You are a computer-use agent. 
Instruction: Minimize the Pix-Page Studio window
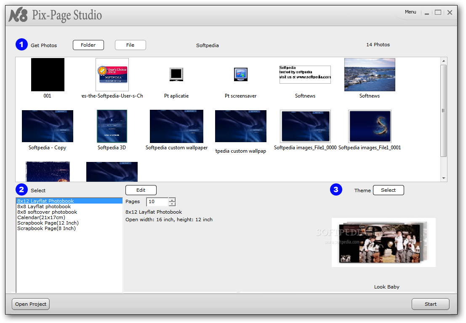(x=427, y=13)
